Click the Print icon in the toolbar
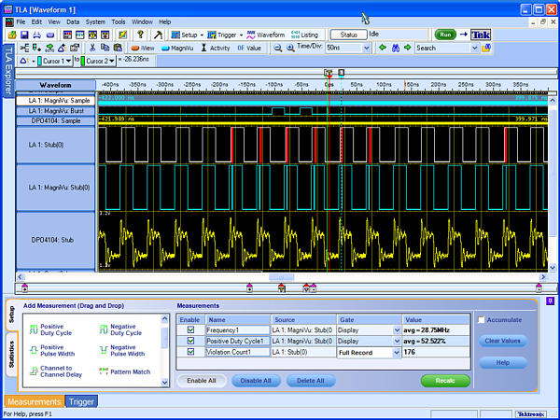Image resolution: width=560 pixels, height=420 pixels. (37, 35)
